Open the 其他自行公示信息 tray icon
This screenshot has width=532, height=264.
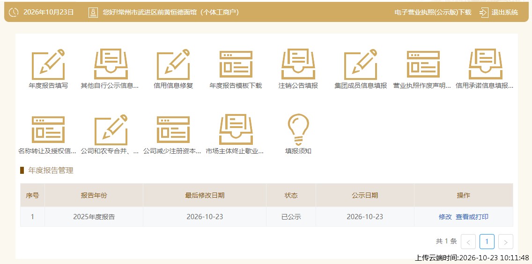coord(111,64)
